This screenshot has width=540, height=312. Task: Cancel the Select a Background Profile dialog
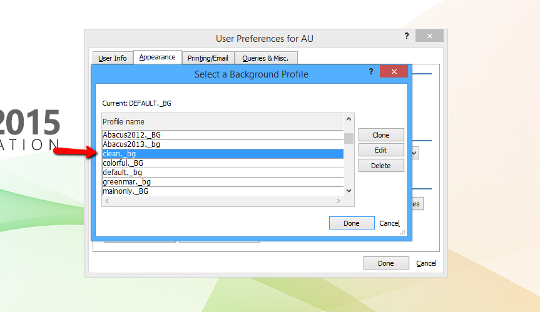point(389,223)
